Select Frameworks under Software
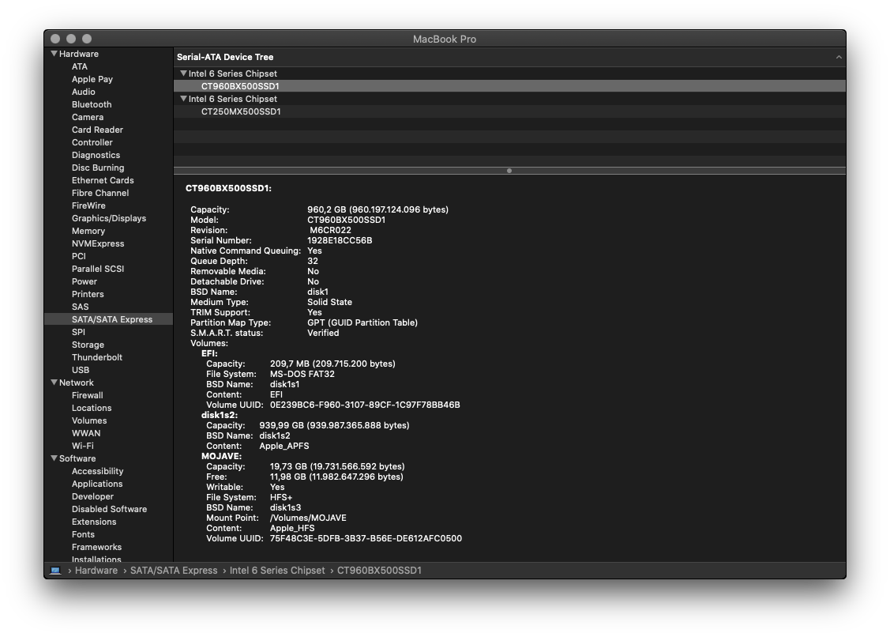 96,547
